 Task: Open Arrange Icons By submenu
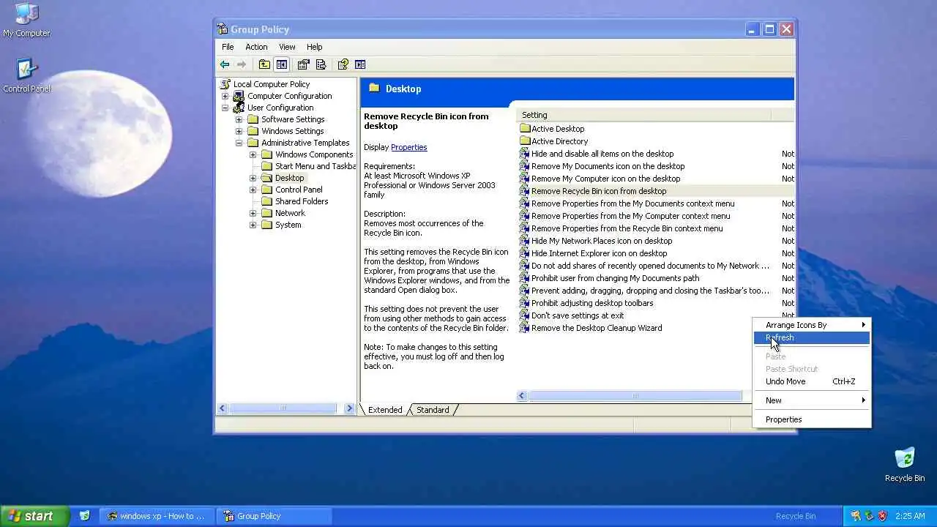coord(812,325)
